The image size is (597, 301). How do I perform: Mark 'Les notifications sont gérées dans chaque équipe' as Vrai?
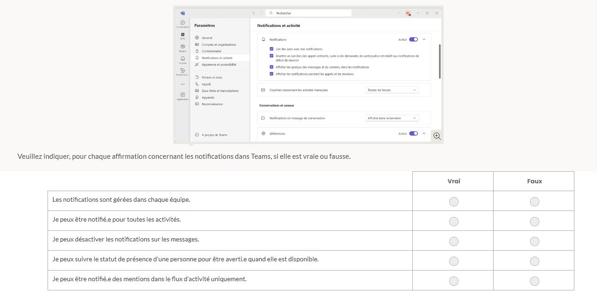[453, 202]
